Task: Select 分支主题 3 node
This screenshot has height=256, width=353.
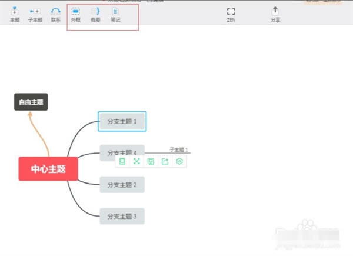Action: [x=122, y=216]
